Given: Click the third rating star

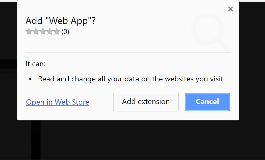Looking at the screenshot, I should (43, 32).
